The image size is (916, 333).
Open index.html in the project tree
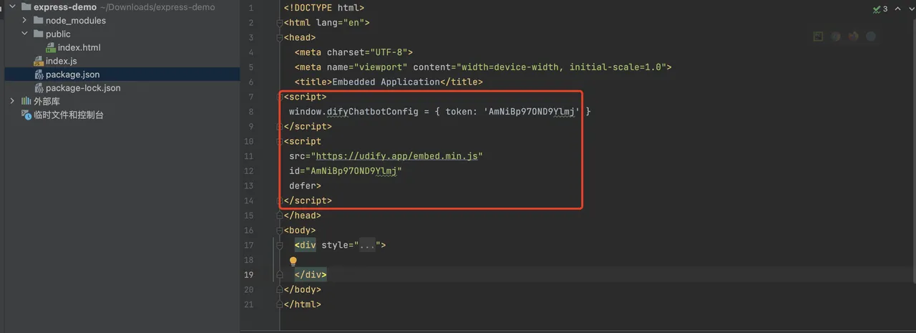[x=79, y=47]
